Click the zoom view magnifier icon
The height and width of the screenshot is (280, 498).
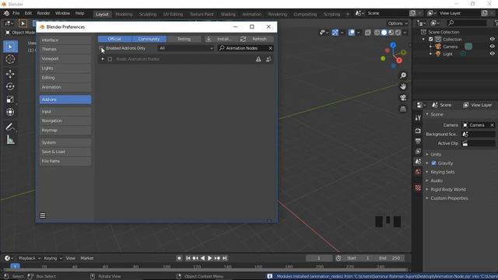[x=403, y=75]
